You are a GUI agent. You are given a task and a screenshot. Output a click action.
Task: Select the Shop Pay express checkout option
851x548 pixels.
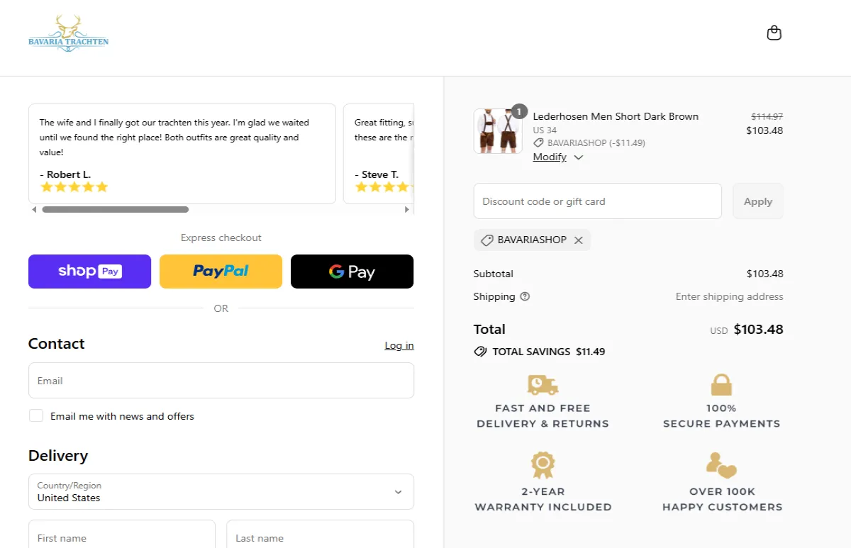89,271
